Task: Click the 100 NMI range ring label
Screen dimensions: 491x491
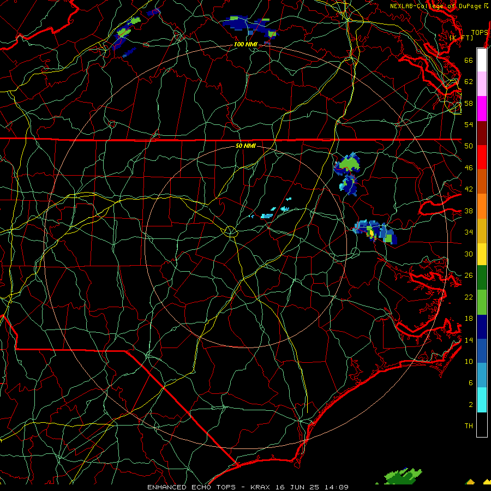Action: pos(245,45)
